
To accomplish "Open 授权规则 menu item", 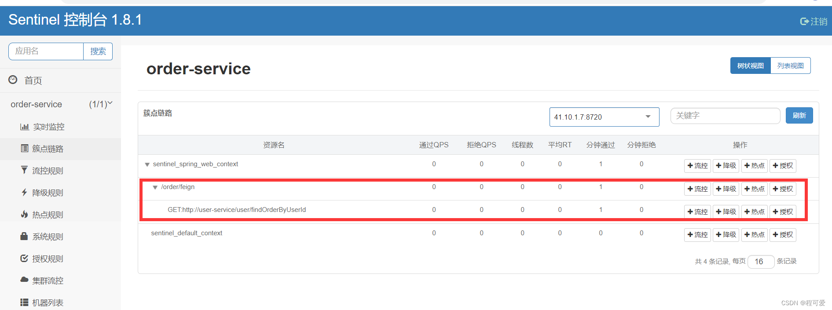I will (x=61, y=259).
